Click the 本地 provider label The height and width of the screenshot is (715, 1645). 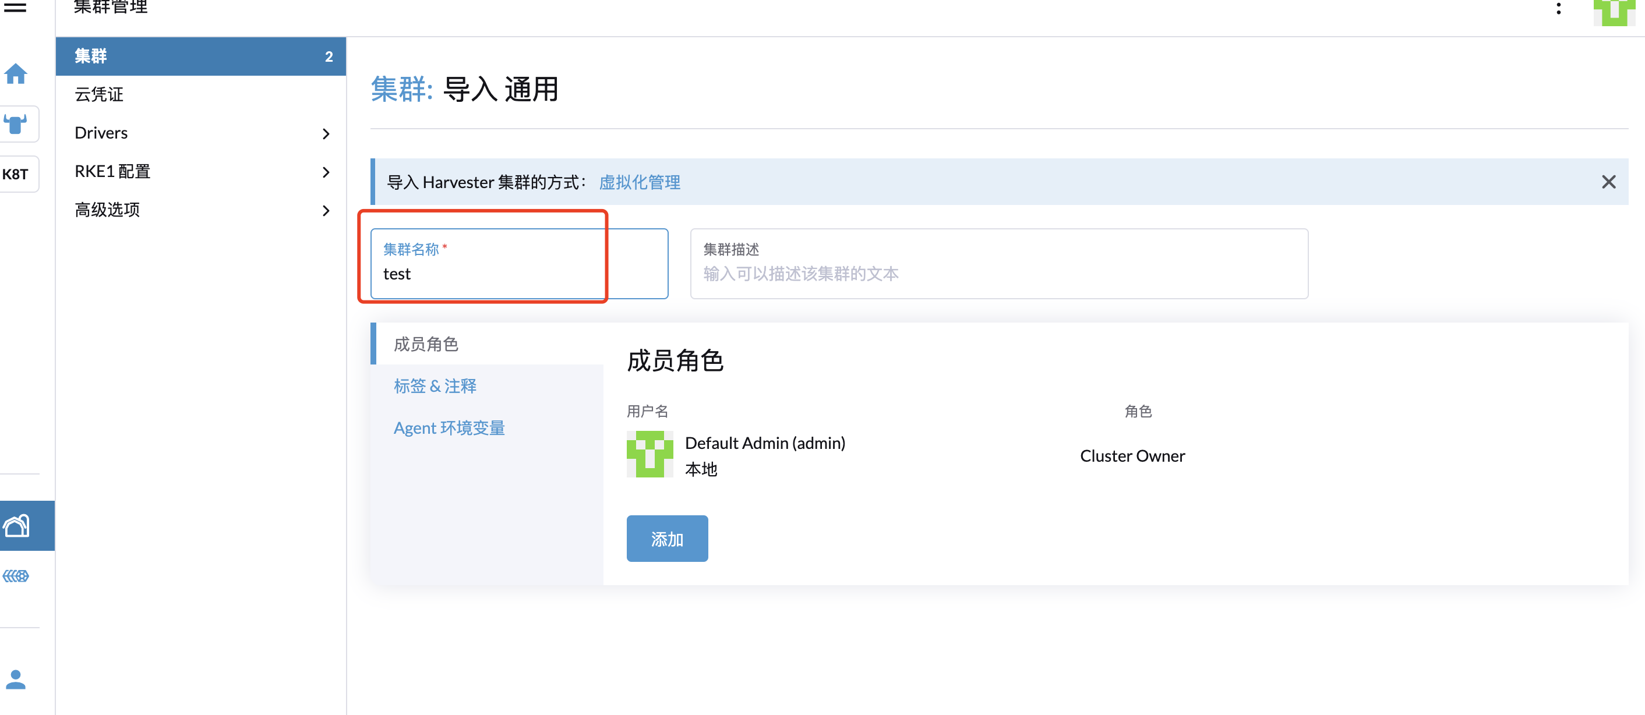pyautogui.click(x=701, y=469)
